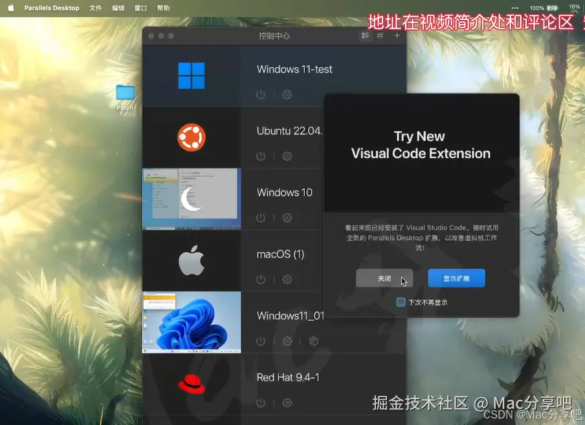Add a new virtual machine with plus
This screenshot has height=425, width=585.
(x=397, y=36)
